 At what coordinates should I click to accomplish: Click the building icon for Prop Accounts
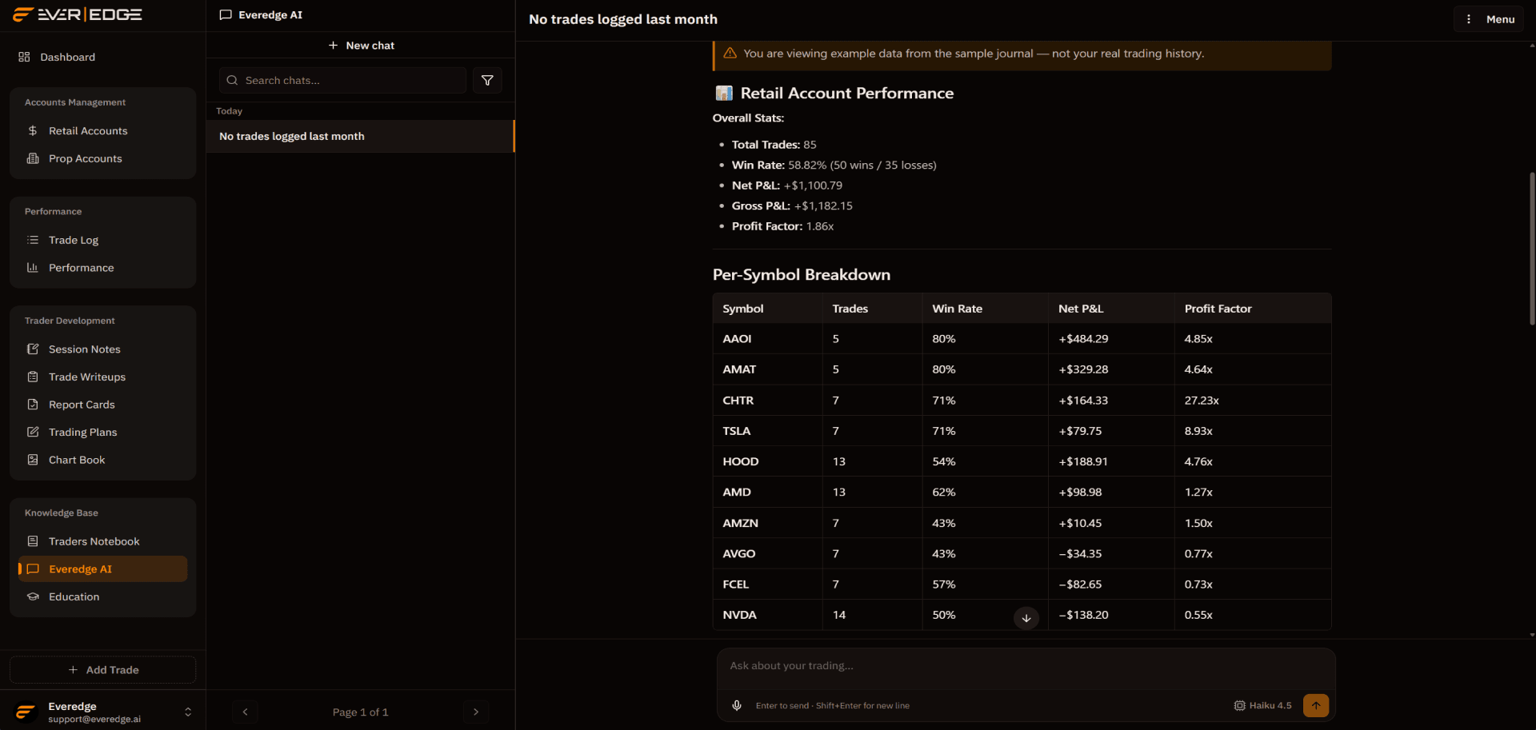click(x=33, y=158)
